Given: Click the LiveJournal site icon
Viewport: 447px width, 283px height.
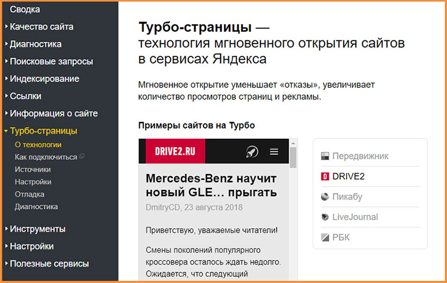Looking at the screenshot, I should tap(325, 217).
